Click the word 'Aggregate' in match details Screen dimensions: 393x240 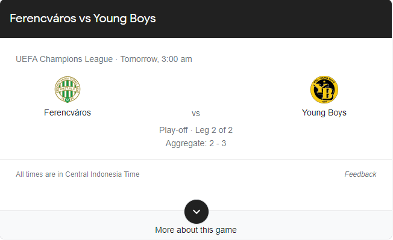[x=186, y=143]
